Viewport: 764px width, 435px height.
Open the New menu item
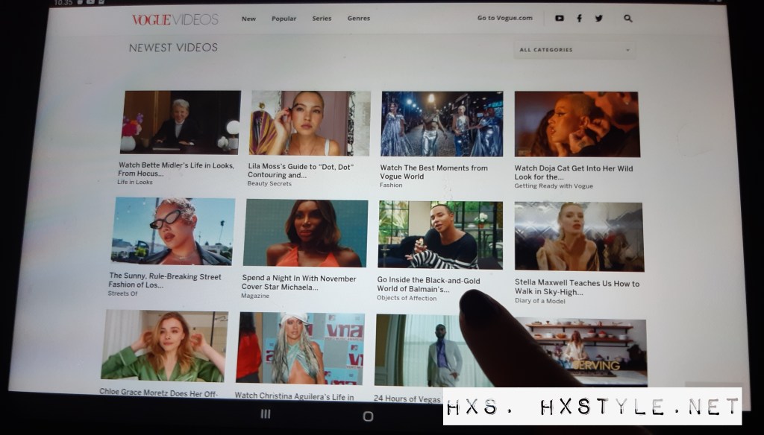click(x=248, y=19)
